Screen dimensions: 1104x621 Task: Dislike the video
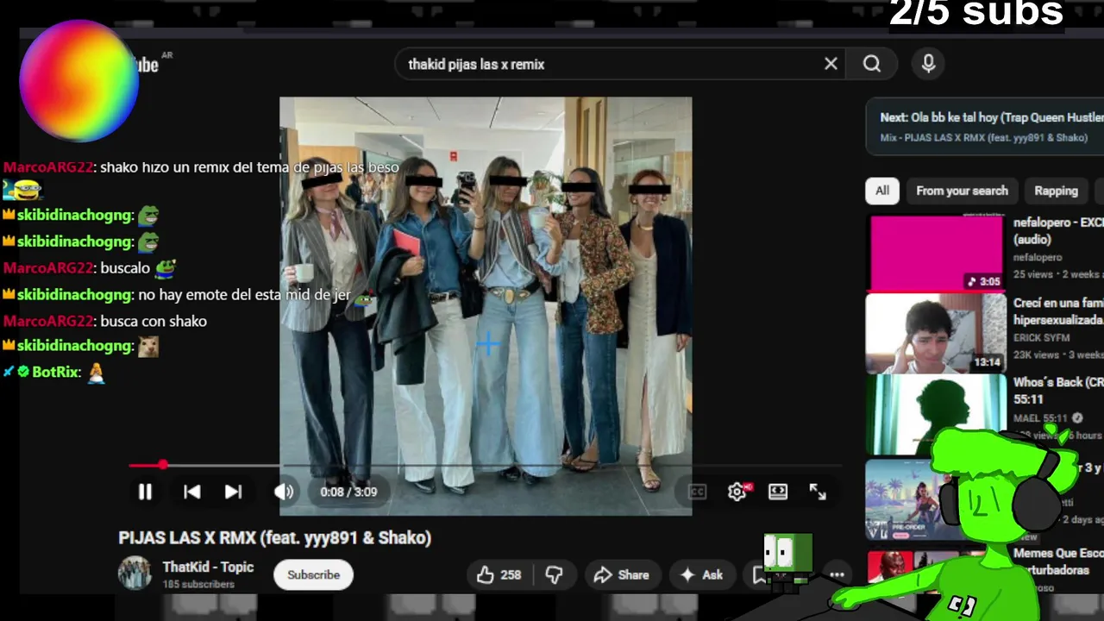click(x=554, y=574)
